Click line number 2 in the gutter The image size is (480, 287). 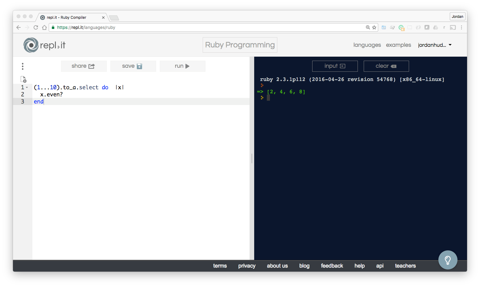[x=23, y=95]
